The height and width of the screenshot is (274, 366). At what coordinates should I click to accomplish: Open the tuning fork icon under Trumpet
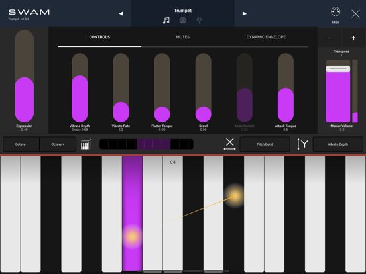pos(200,21)
